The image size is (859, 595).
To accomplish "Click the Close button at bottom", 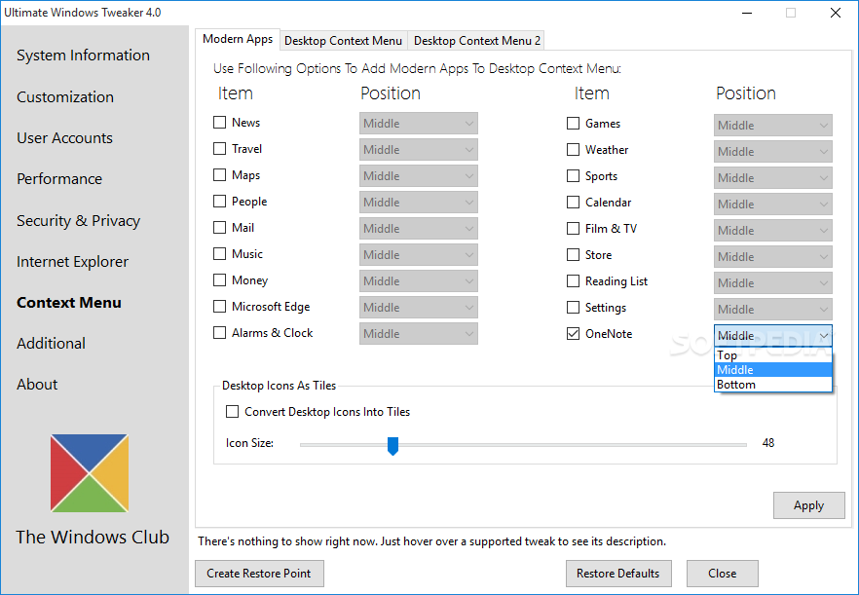I will (722, 573).
